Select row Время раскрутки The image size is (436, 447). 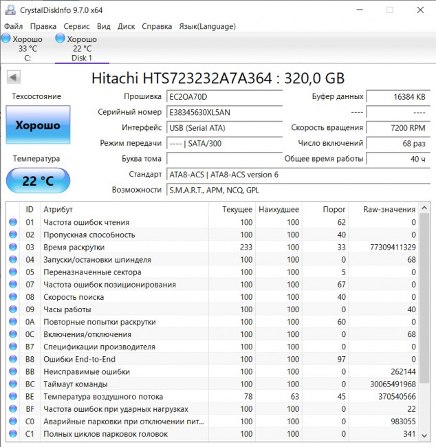212,247
